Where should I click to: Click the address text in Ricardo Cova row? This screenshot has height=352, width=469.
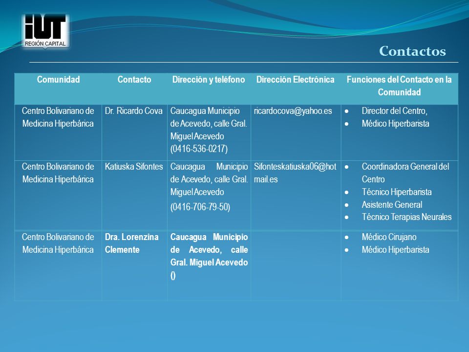pos(209,124)
